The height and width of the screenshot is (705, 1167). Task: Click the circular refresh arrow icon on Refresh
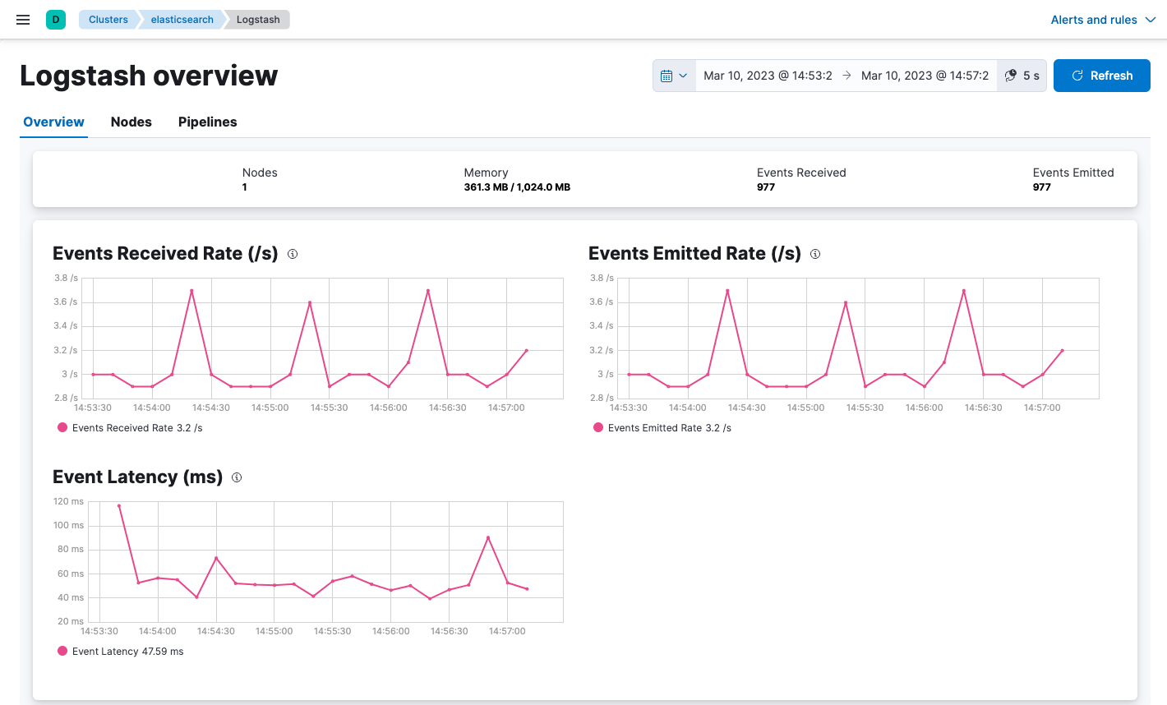pos(1077,75)
